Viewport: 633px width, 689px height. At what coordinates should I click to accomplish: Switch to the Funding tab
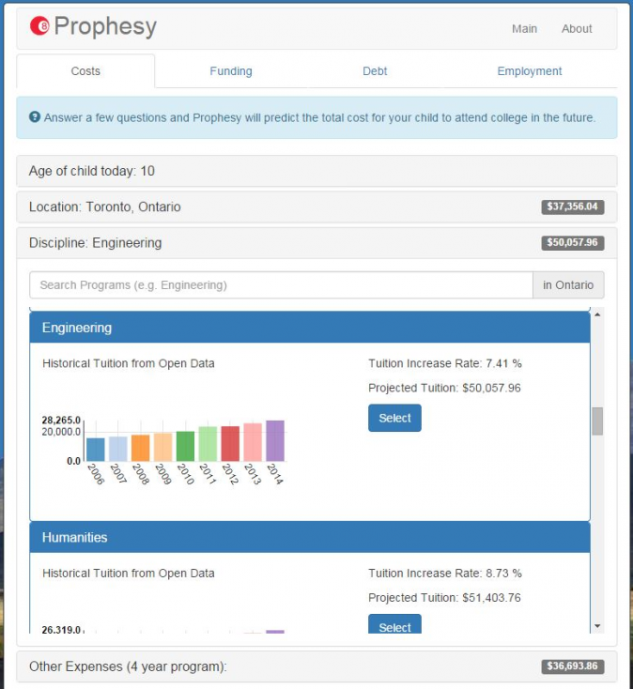pos(230,71)
